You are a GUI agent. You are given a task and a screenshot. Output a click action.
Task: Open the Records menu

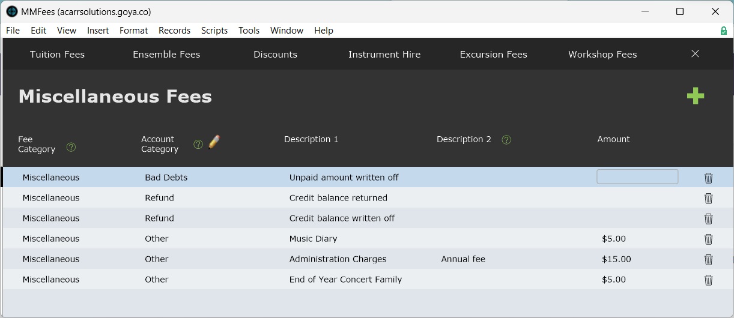[174, 31]
